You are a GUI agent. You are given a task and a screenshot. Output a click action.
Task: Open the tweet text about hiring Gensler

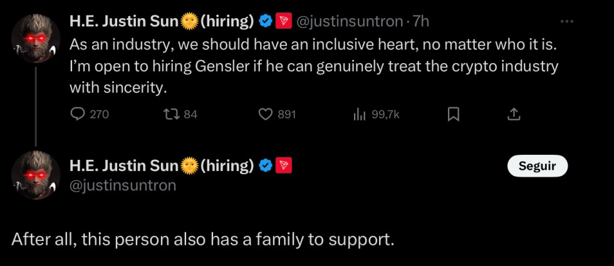pyautogui.click(x=313, y=66)
